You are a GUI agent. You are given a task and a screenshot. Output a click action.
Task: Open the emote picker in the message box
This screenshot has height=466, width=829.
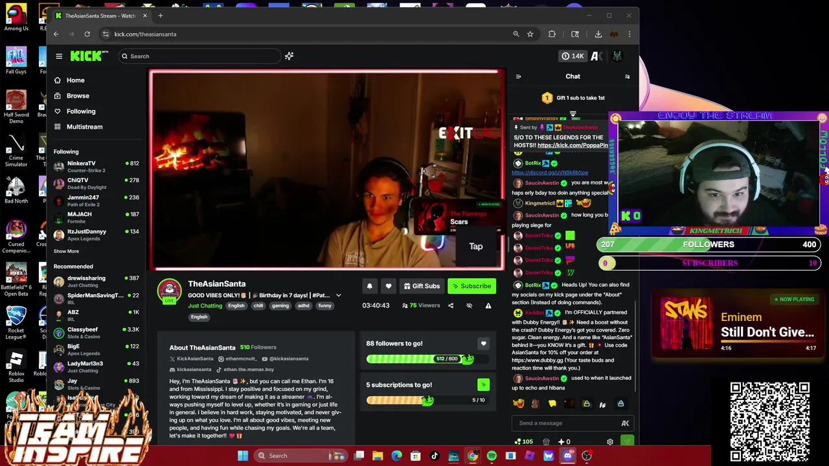625,423
